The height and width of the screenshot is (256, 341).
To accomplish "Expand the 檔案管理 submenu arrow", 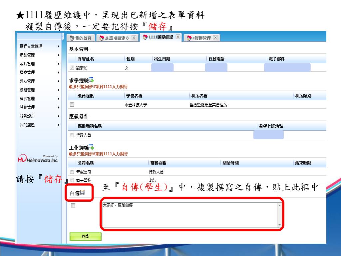I will (x=59, y=72).
